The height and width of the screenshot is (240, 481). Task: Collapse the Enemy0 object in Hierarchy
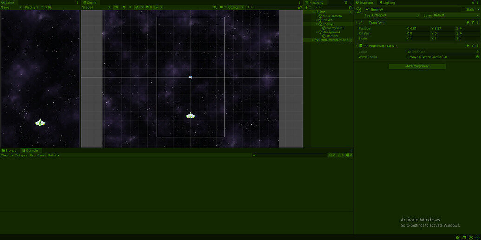point(316,24)
